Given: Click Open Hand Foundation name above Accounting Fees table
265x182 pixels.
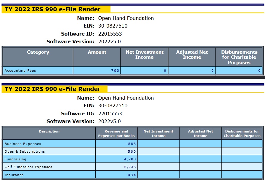Looking at the screenshot, I should [126, 18].
